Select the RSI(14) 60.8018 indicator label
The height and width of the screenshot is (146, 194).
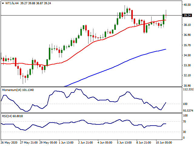(12, 116)
